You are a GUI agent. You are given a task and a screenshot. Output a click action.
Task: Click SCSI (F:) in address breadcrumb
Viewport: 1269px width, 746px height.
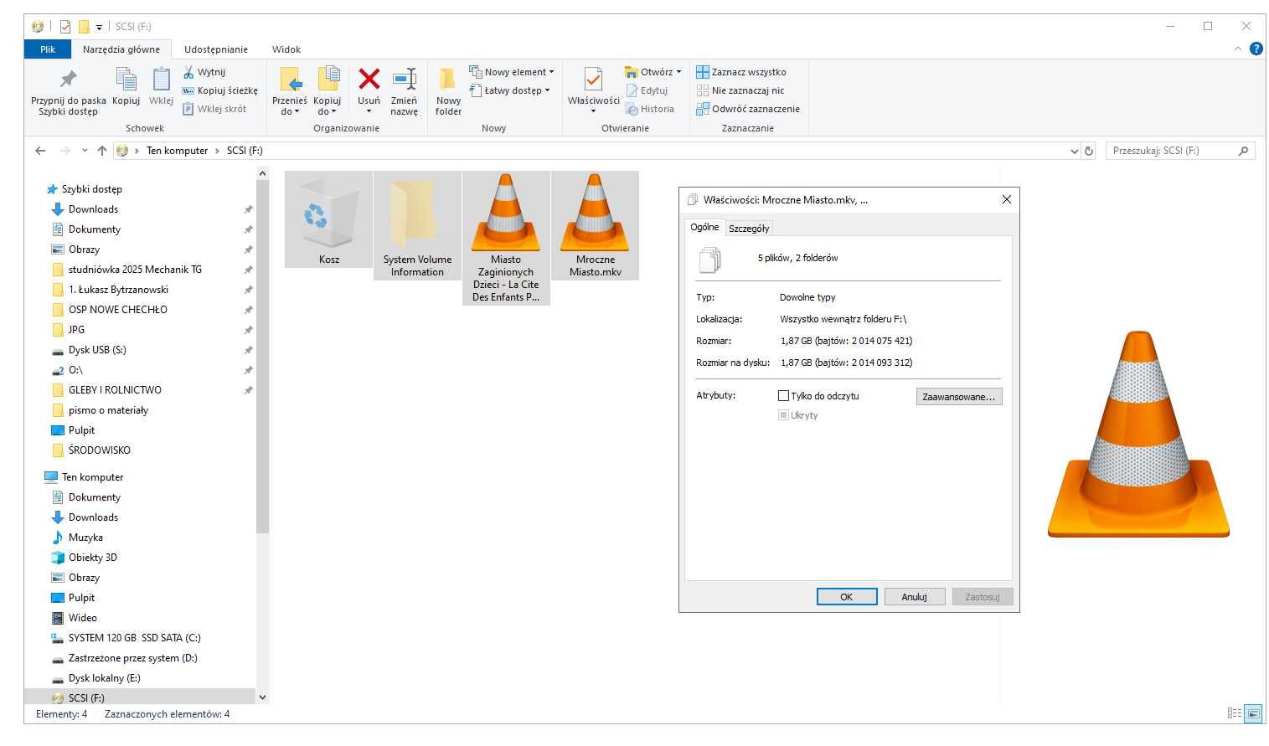pos(245,151)
